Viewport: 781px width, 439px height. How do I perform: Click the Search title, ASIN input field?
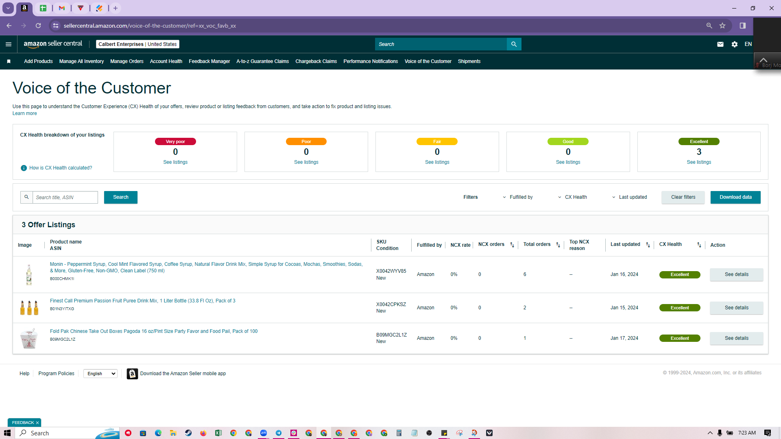[x=65, y=197]
